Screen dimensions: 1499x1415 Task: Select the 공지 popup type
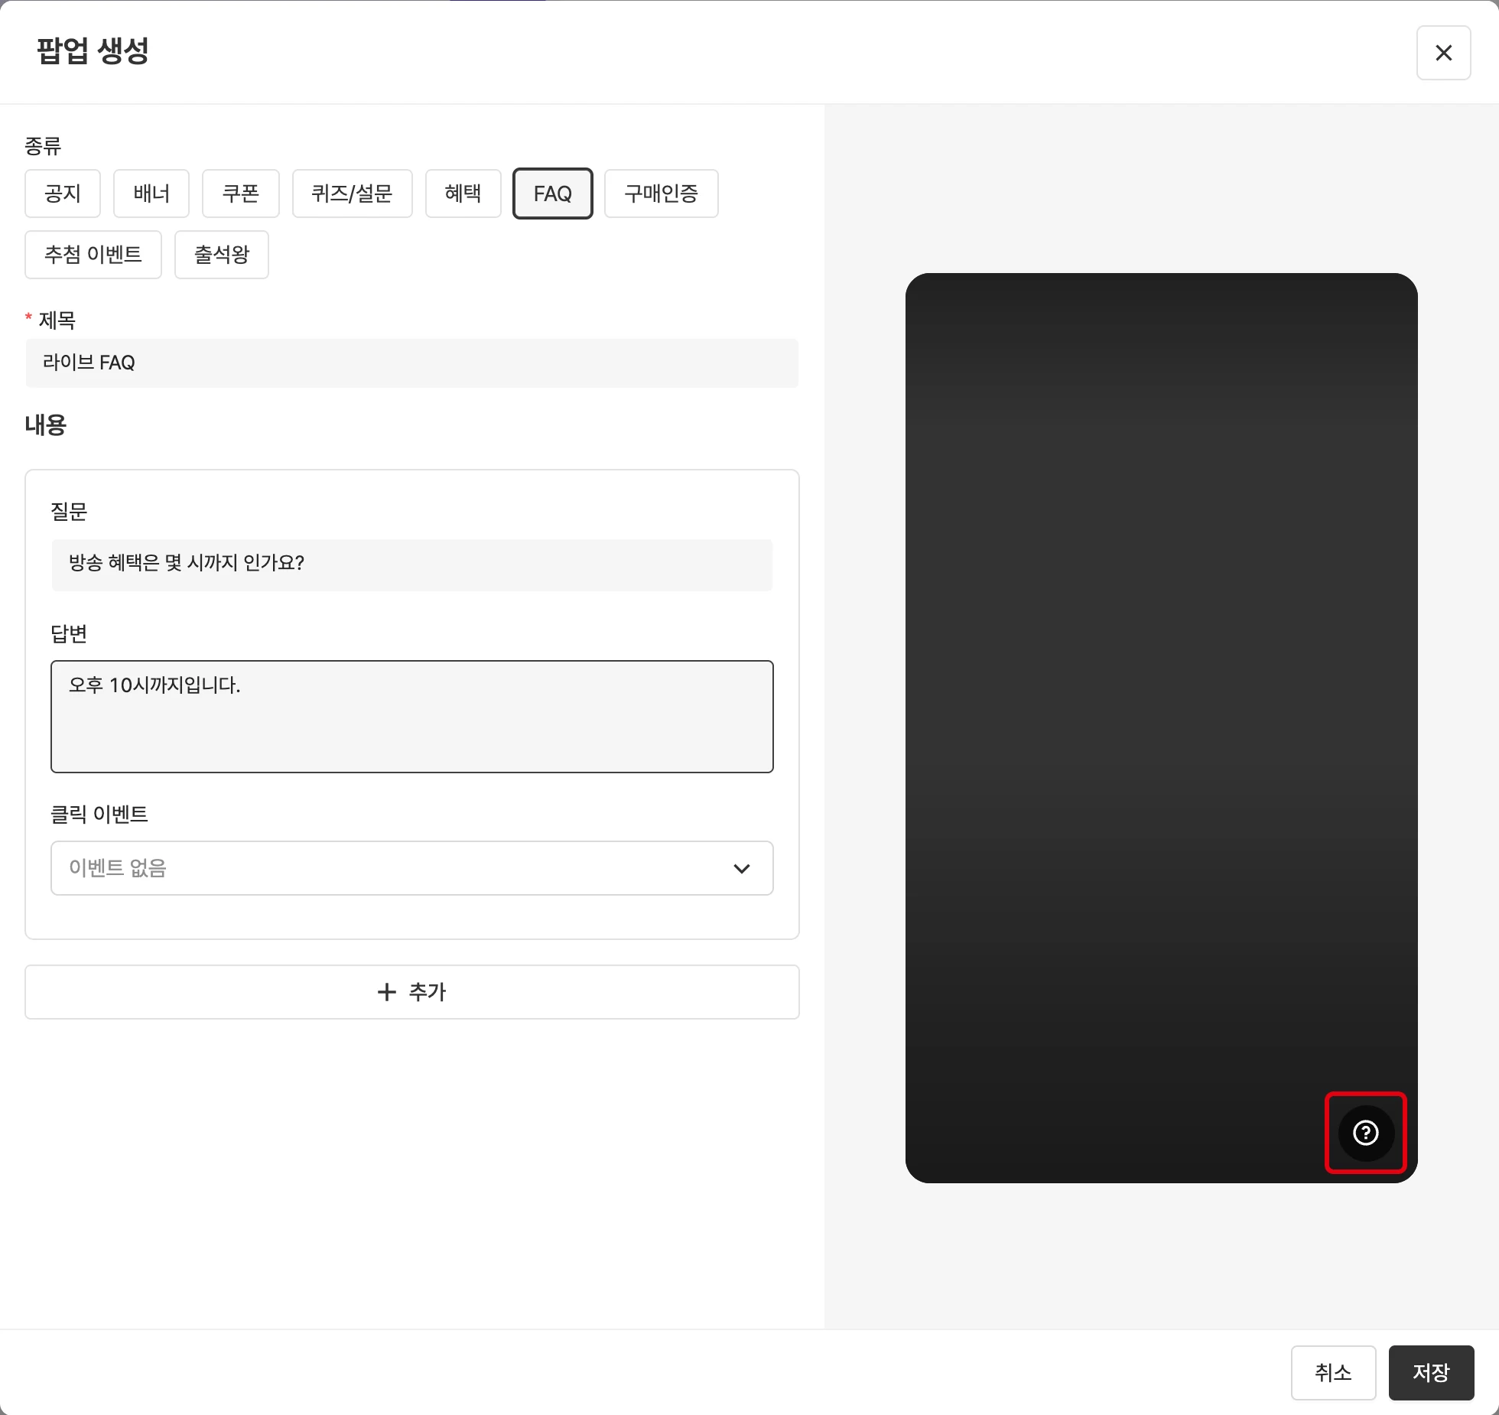(x=63, y=194)
